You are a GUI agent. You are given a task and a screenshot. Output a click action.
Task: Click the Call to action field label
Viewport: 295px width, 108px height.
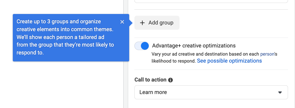click(x=150, y=80)
